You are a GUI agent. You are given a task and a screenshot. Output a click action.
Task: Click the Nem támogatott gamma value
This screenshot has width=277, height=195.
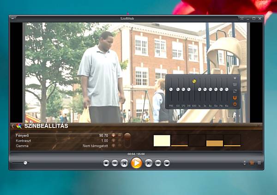[x=95, y=146]
